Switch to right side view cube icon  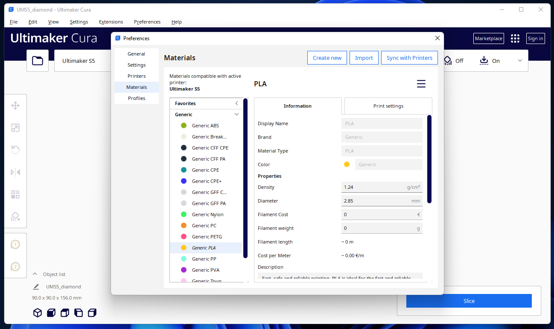coord(92,313)
